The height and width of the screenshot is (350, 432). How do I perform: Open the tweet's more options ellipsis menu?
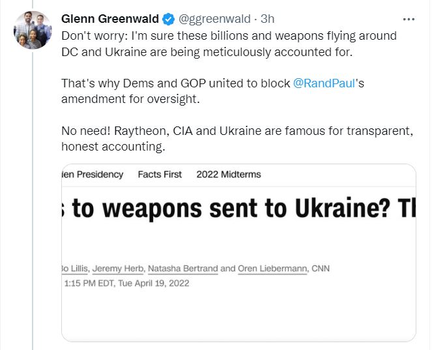point(407,18)
